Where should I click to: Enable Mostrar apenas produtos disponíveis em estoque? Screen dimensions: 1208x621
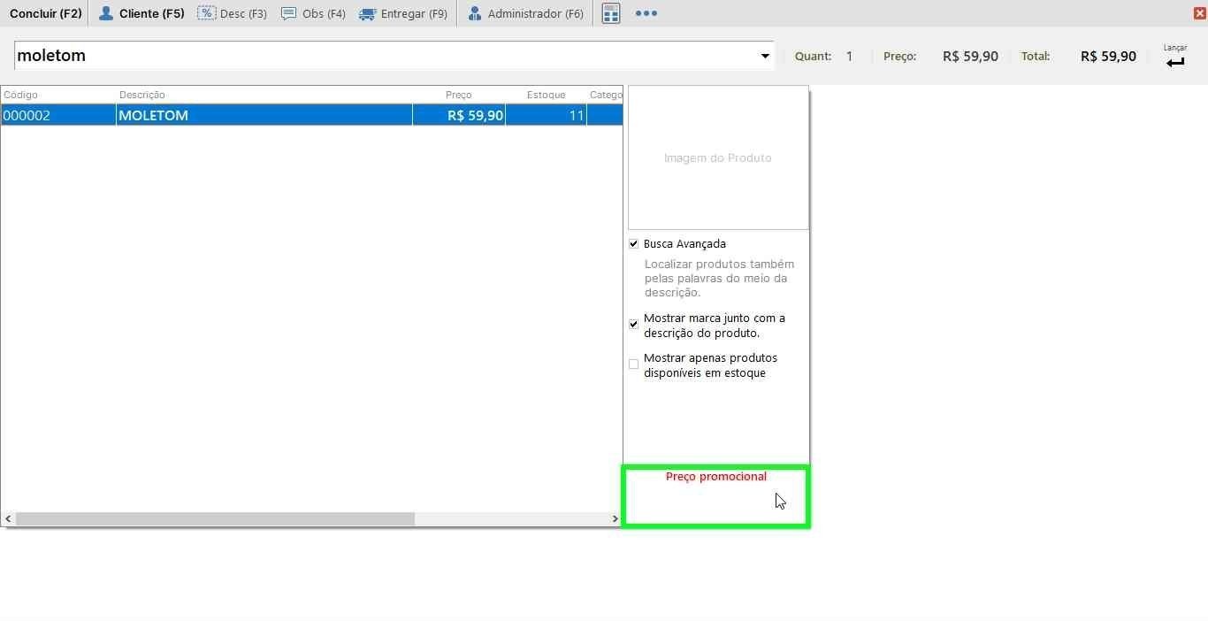coord(633,364)
